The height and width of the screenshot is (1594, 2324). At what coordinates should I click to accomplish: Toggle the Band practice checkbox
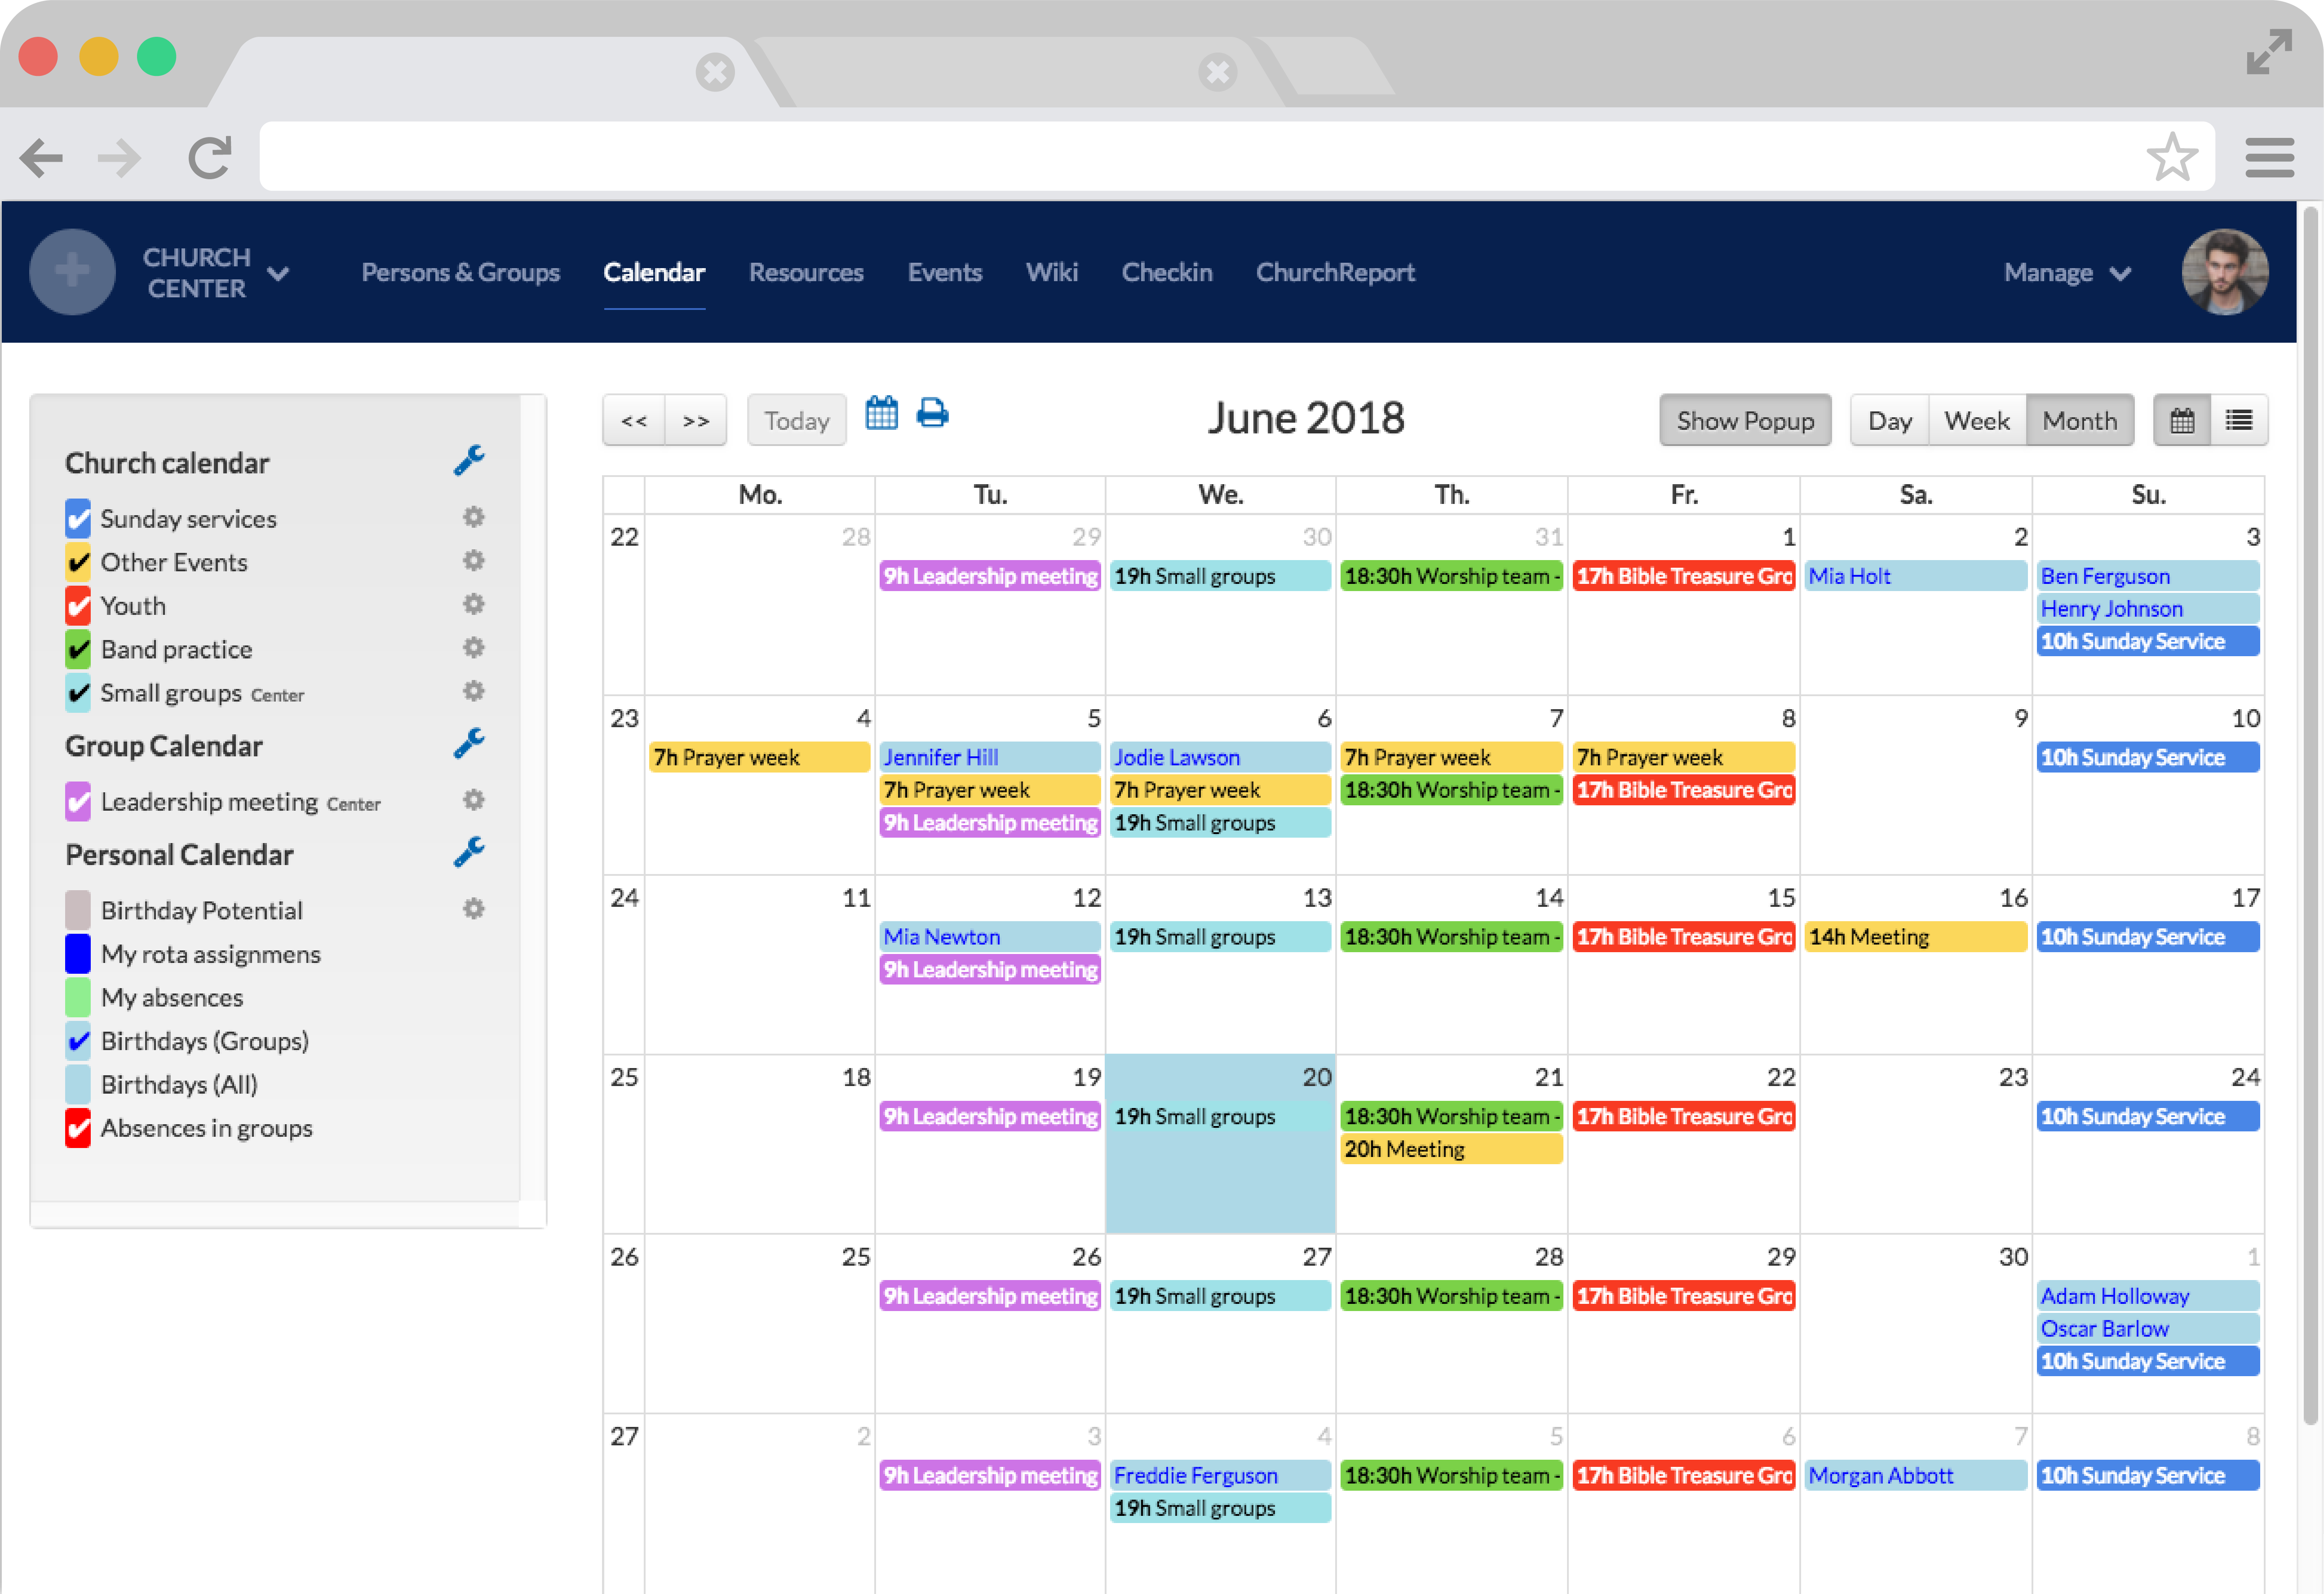tap(78, 649)
